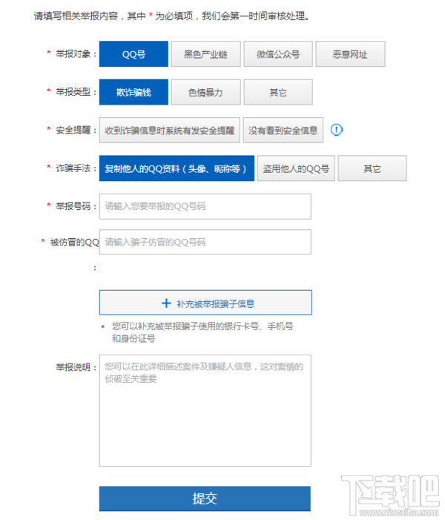Click the plus icon on 补充被举报骗子信息

(166, 303)
